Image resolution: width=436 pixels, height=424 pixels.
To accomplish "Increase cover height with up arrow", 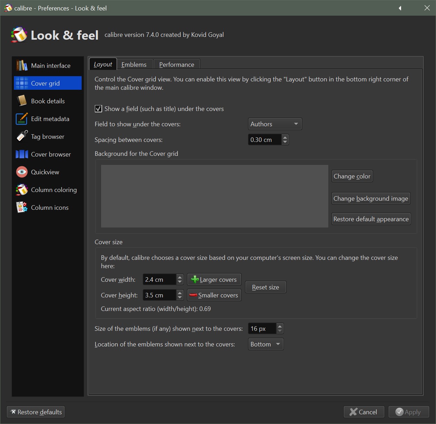I will click(x=180, y=293).
